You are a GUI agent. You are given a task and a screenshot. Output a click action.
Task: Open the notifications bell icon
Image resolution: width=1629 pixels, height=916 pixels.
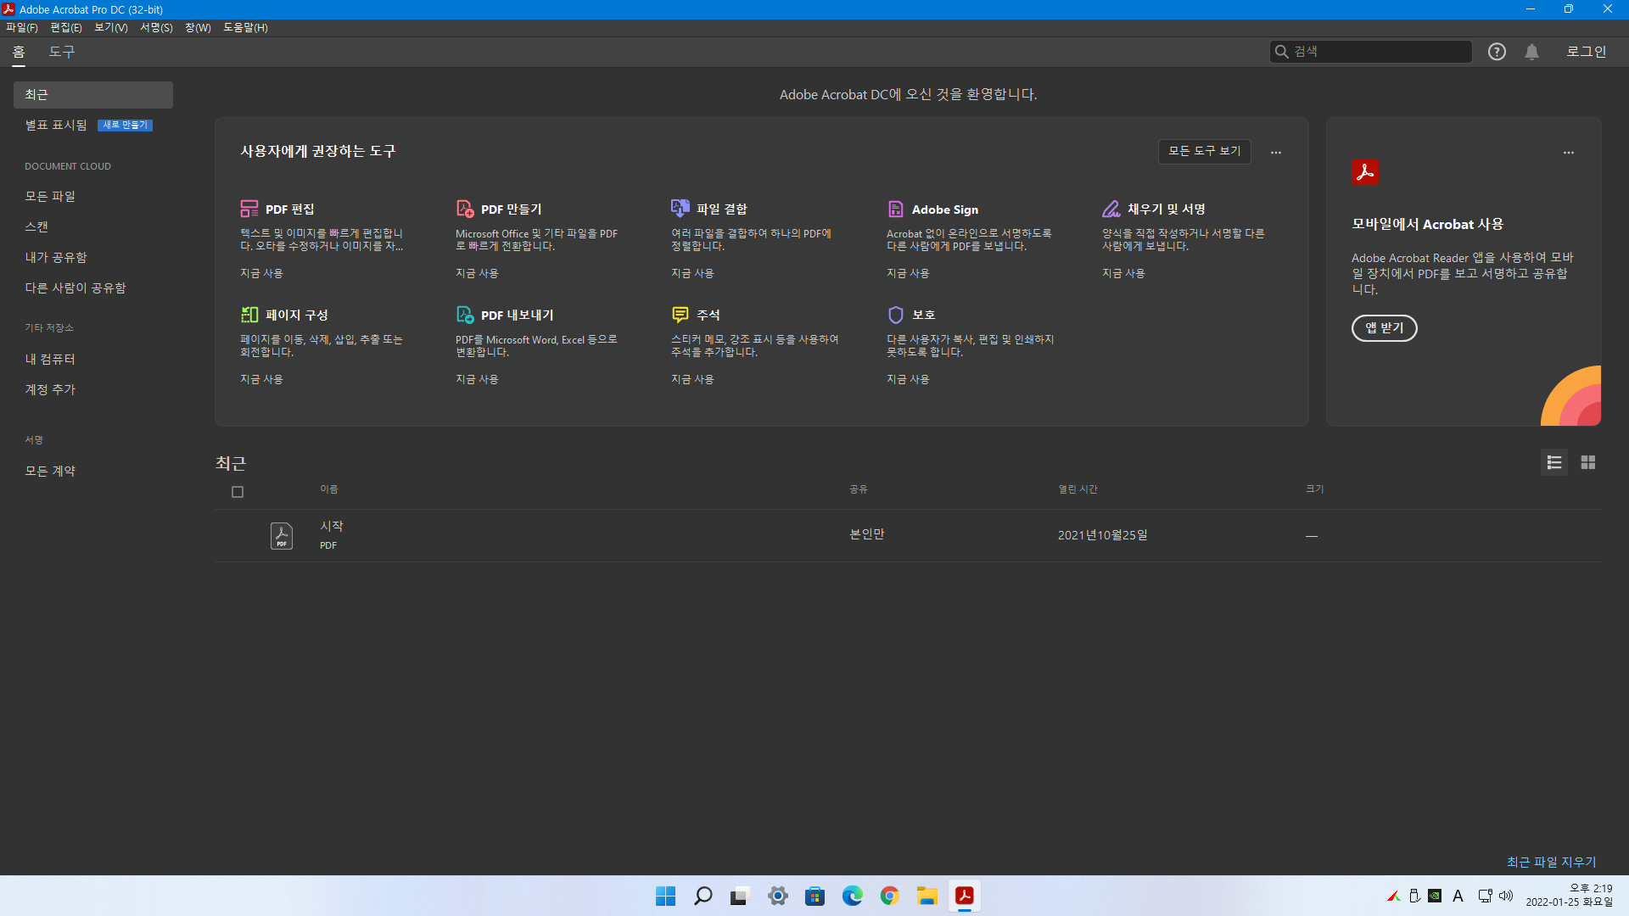point(1531,52)
